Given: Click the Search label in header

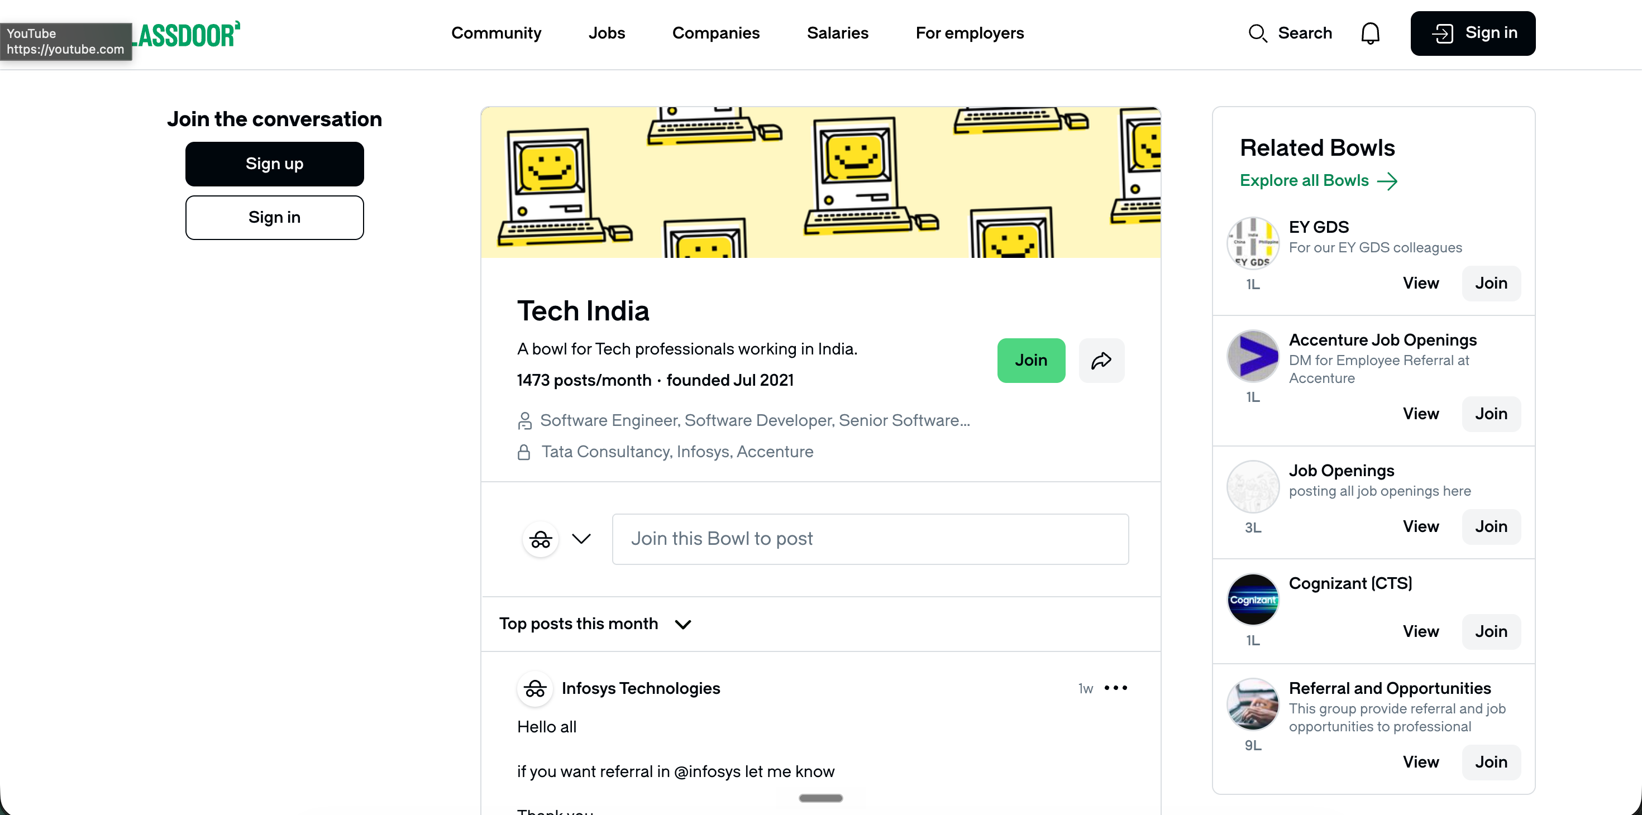Looking at the screenshot, I should click(x=1304, y=33).
